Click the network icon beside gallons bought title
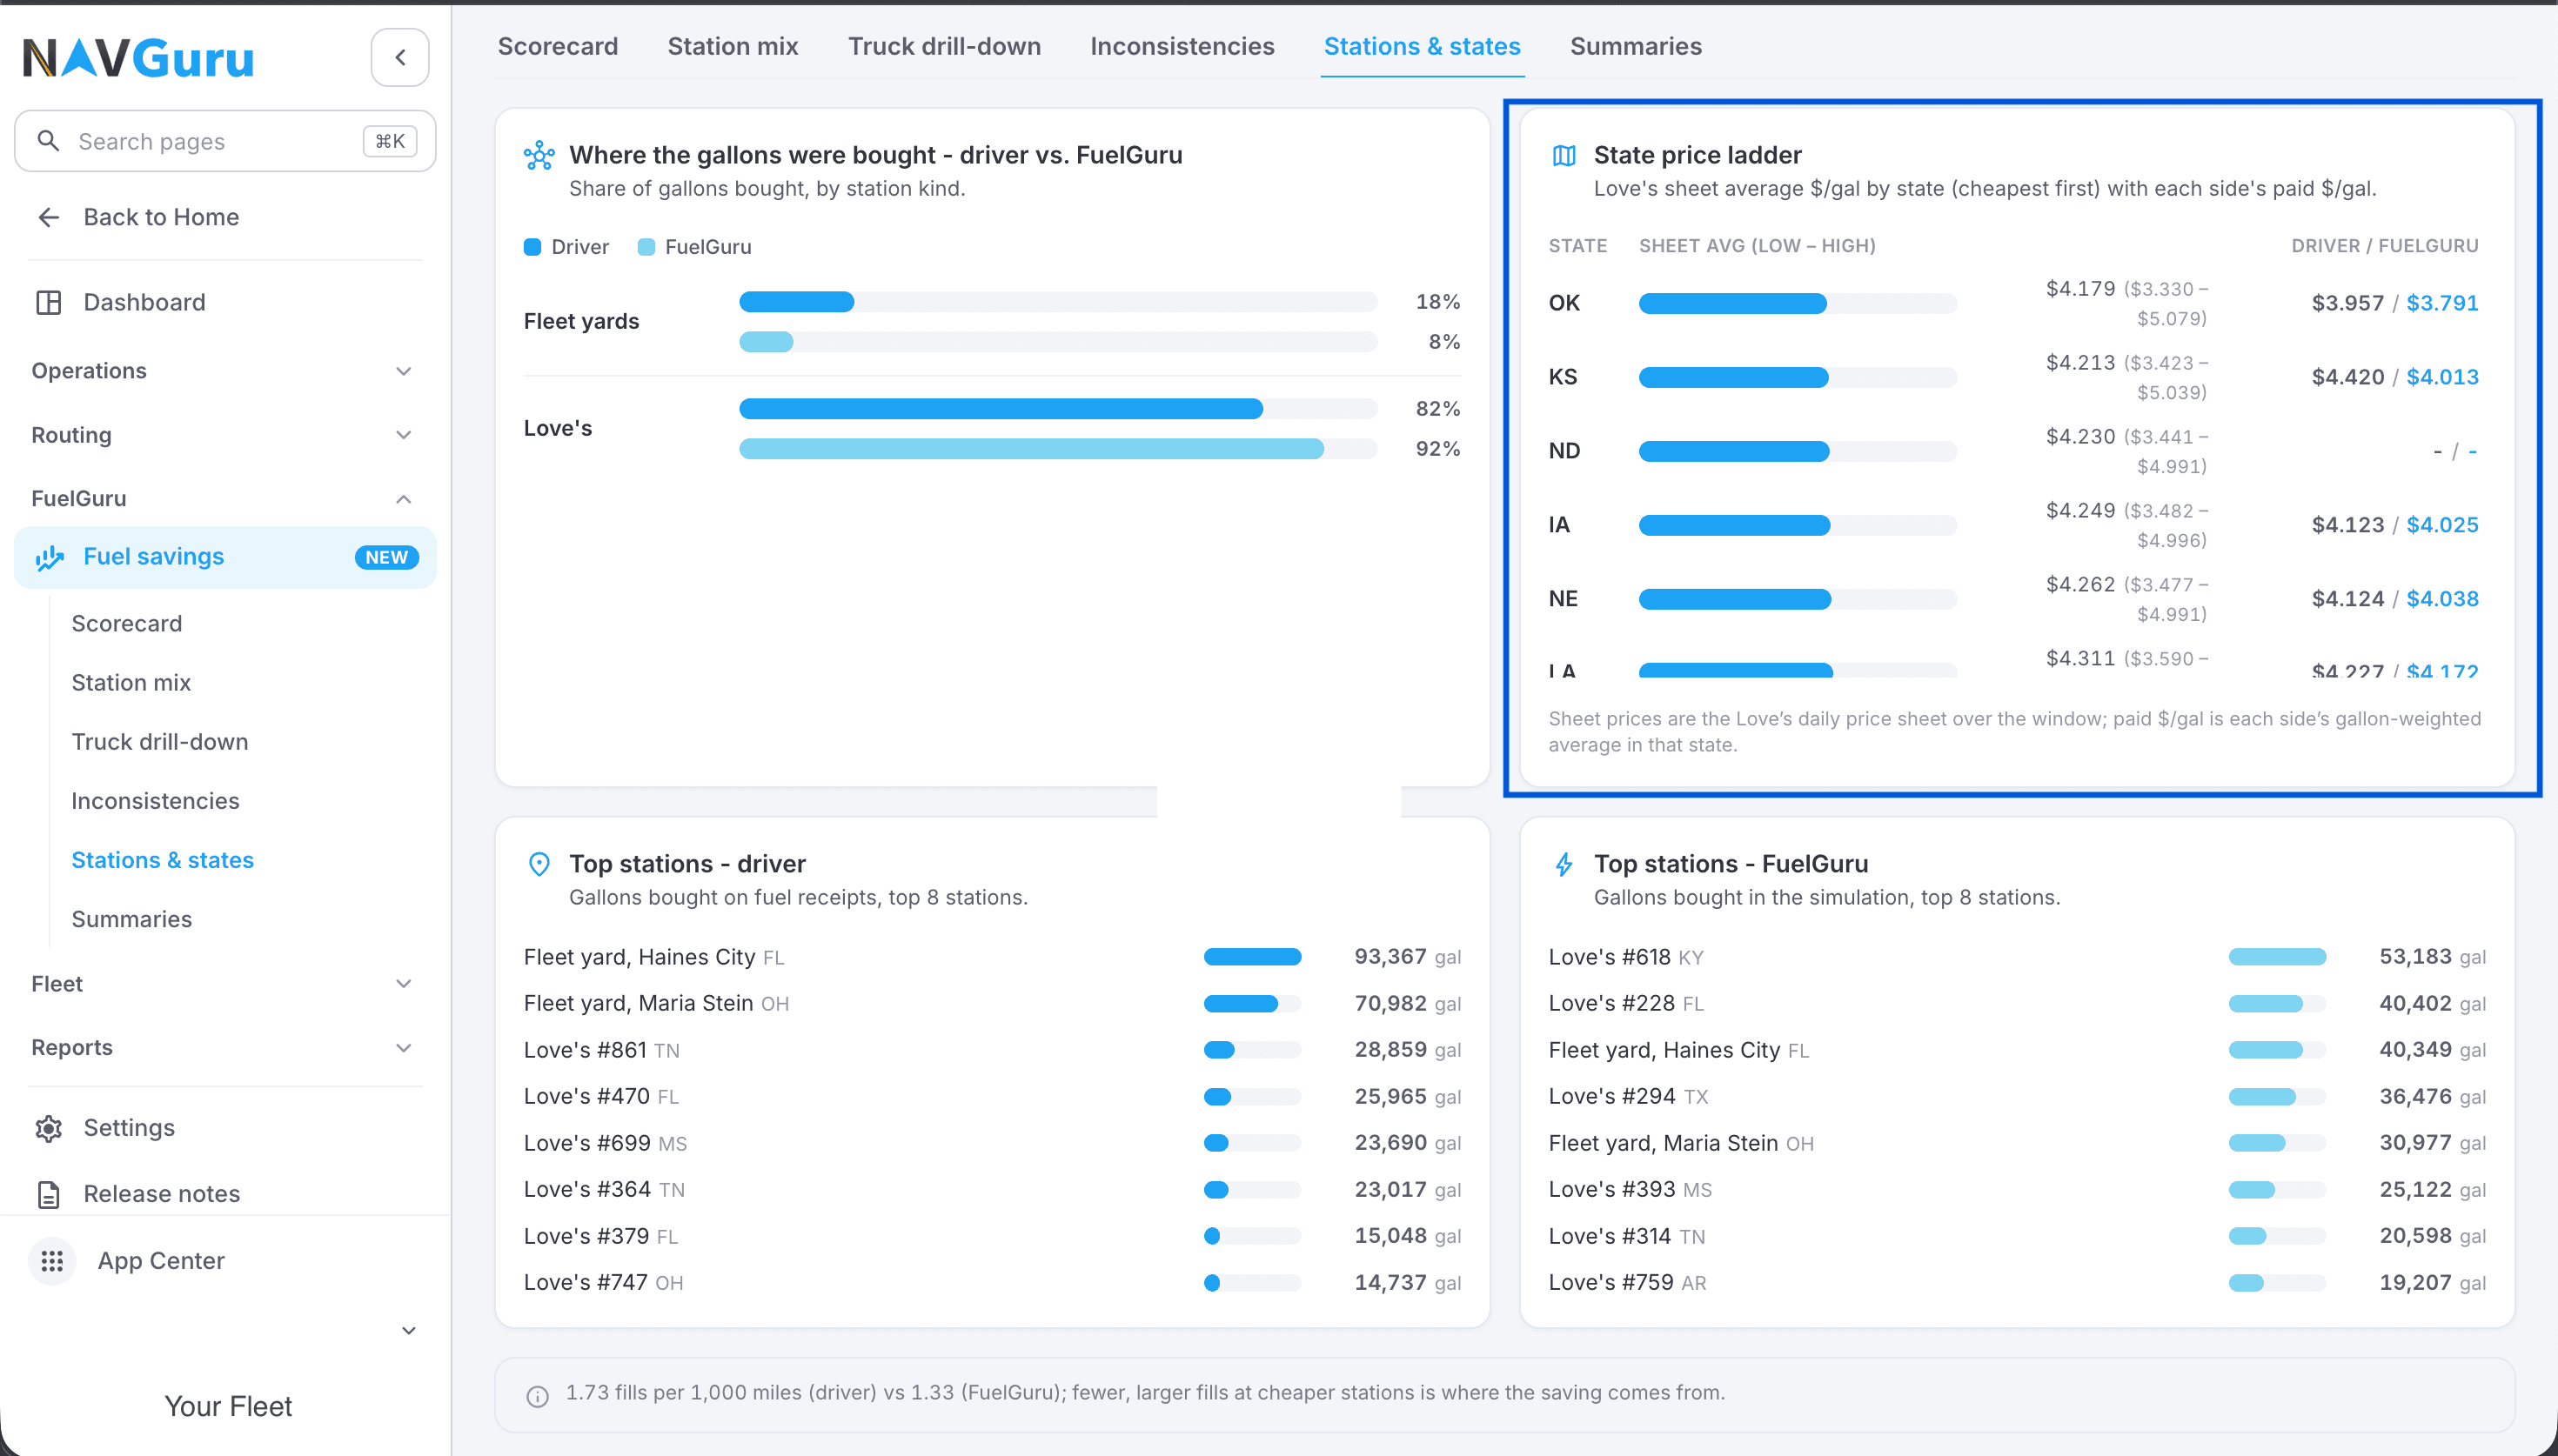 539,155
